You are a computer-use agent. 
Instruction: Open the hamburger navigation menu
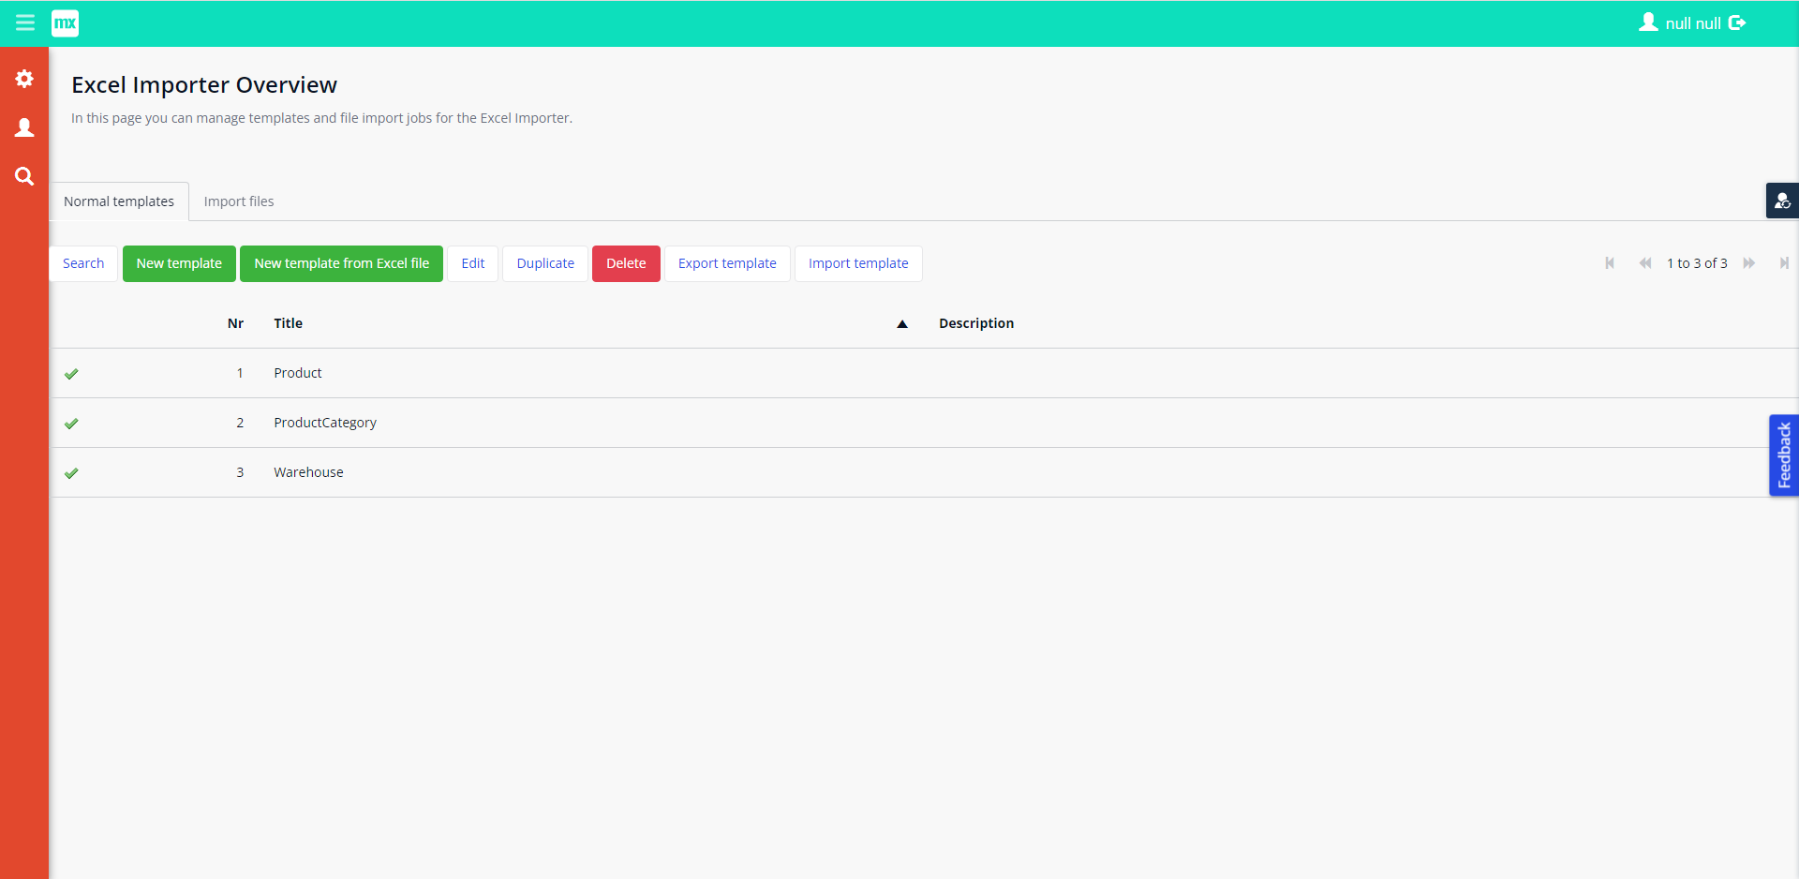[24, 23]
